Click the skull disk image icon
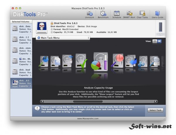 (x=42, y=28)
